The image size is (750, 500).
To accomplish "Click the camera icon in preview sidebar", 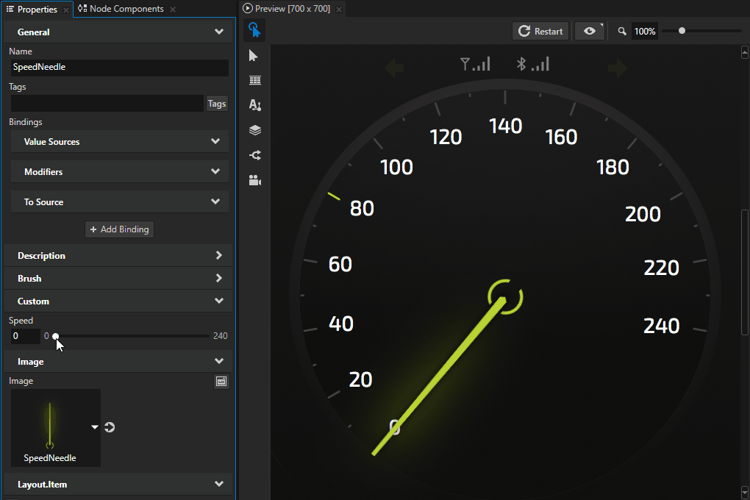I will tap(254, 180).
